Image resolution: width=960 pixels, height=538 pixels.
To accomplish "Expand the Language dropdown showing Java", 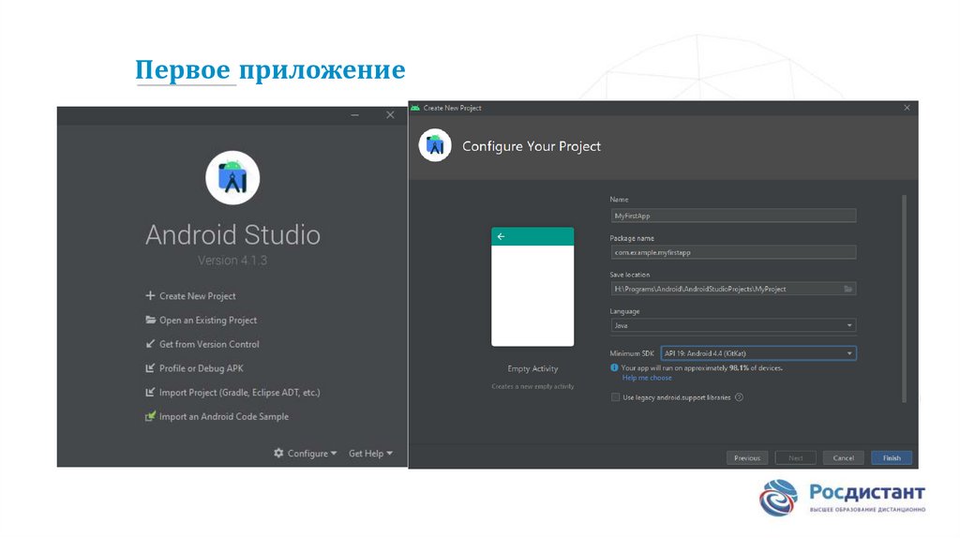I will [x=849, y=326].
